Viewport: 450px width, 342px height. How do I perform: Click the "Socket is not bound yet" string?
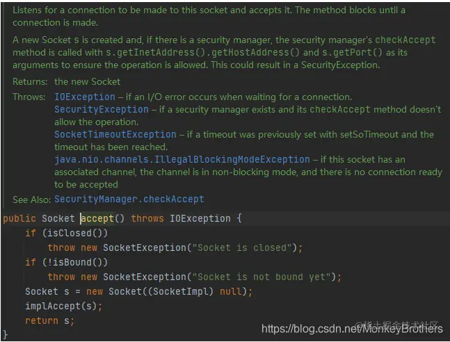262,277
